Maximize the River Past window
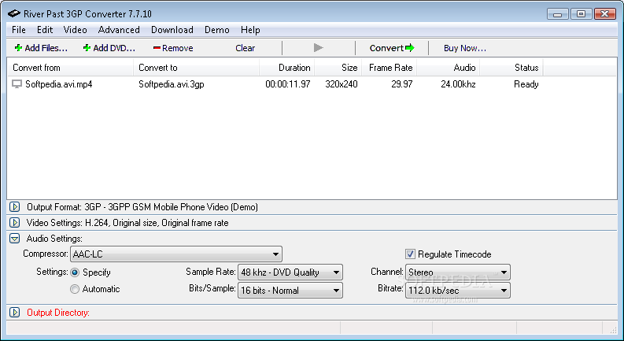The image size is (624, 341). (581, 14)
